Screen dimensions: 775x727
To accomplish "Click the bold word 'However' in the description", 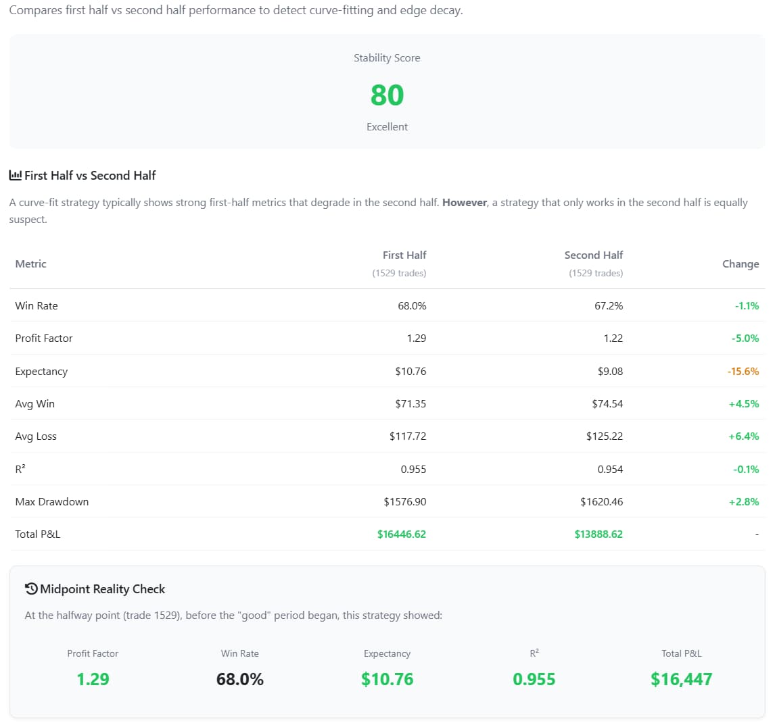I will 465,203.
